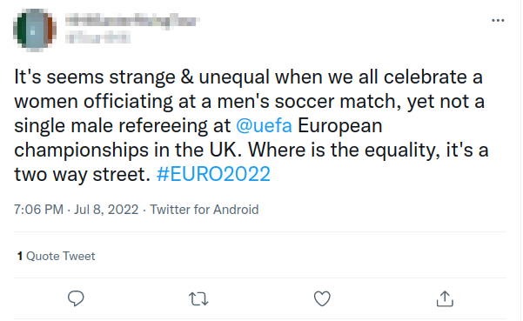Viewport: 523px width, 321px height.
Task: Click the number 1 beside Quote Tweet
Action: coord(20,256)
